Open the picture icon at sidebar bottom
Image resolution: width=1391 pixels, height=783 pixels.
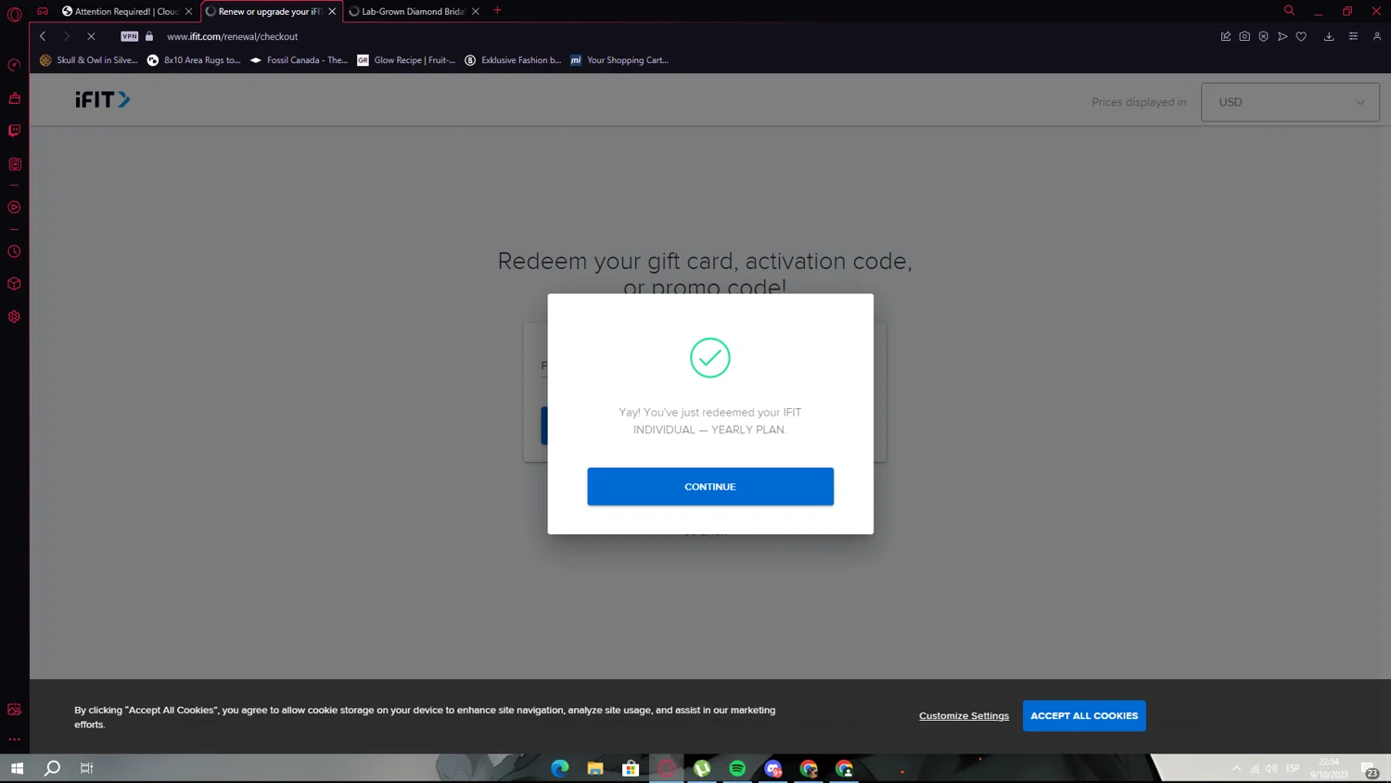click(14, 710)
